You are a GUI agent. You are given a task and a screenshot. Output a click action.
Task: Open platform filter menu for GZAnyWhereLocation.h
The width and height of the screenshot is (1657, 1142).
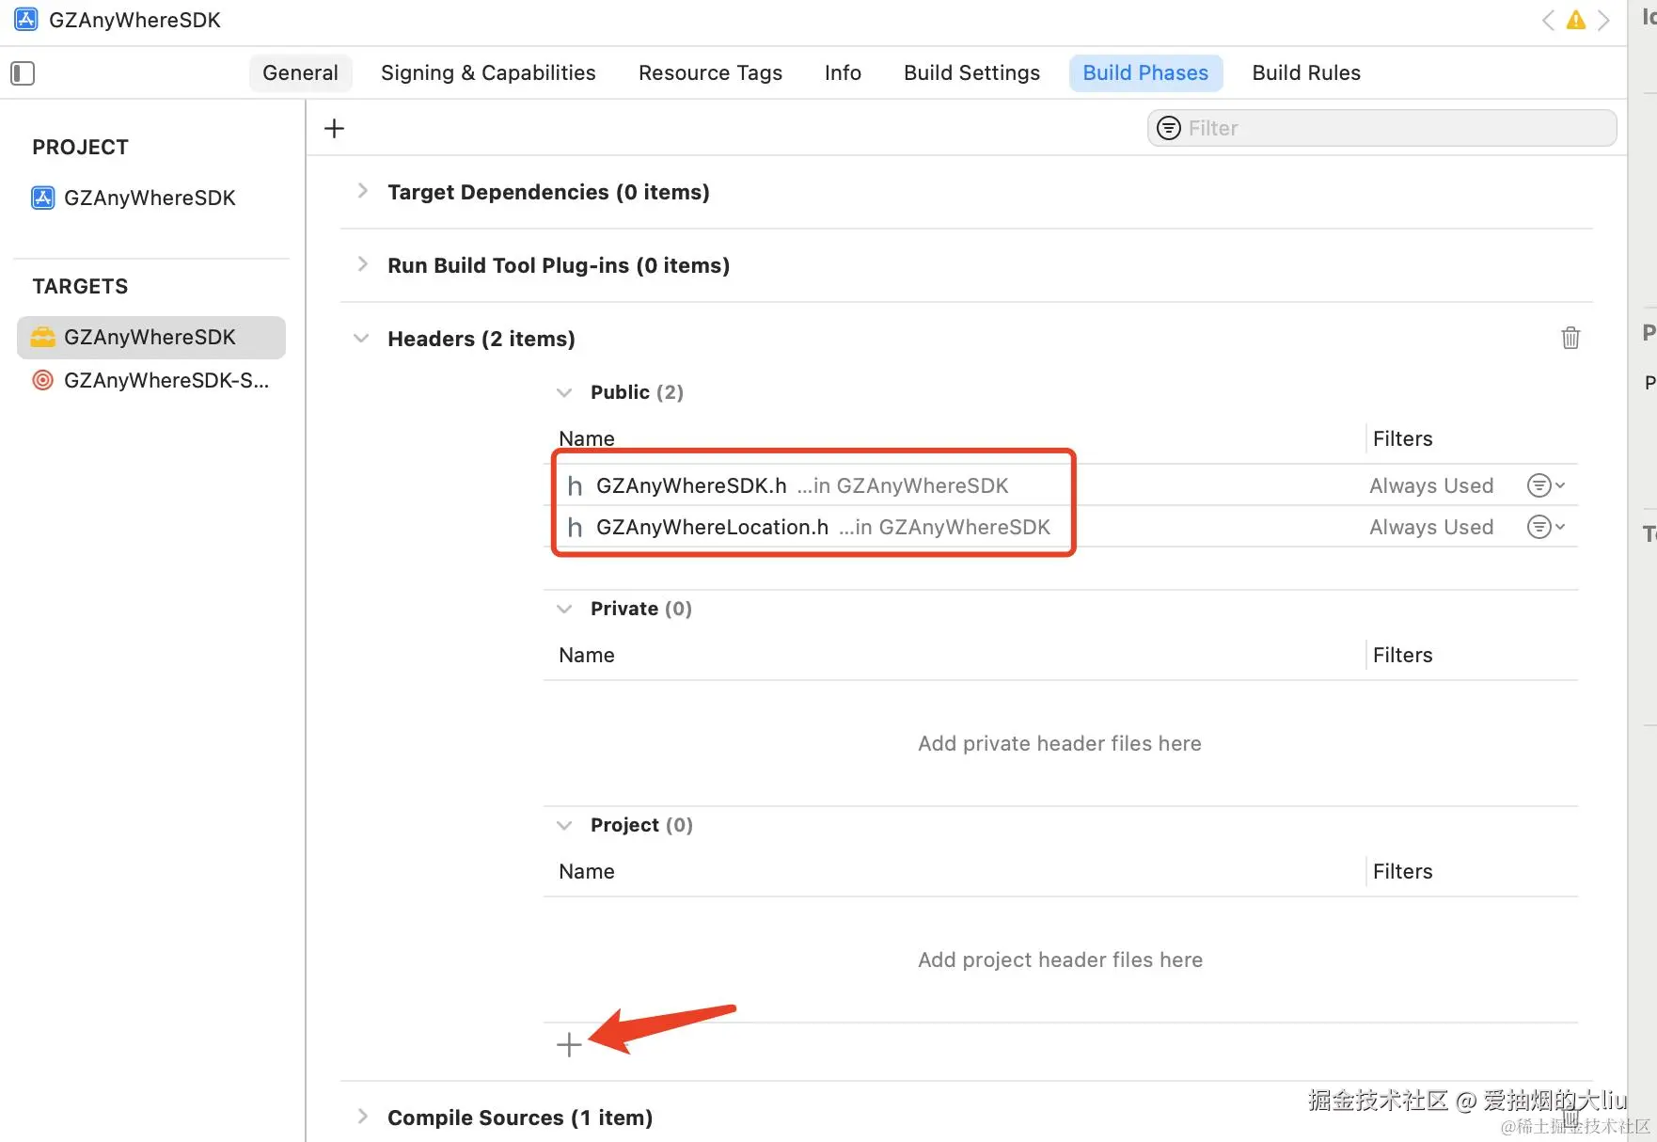(x=1546, y=527)
